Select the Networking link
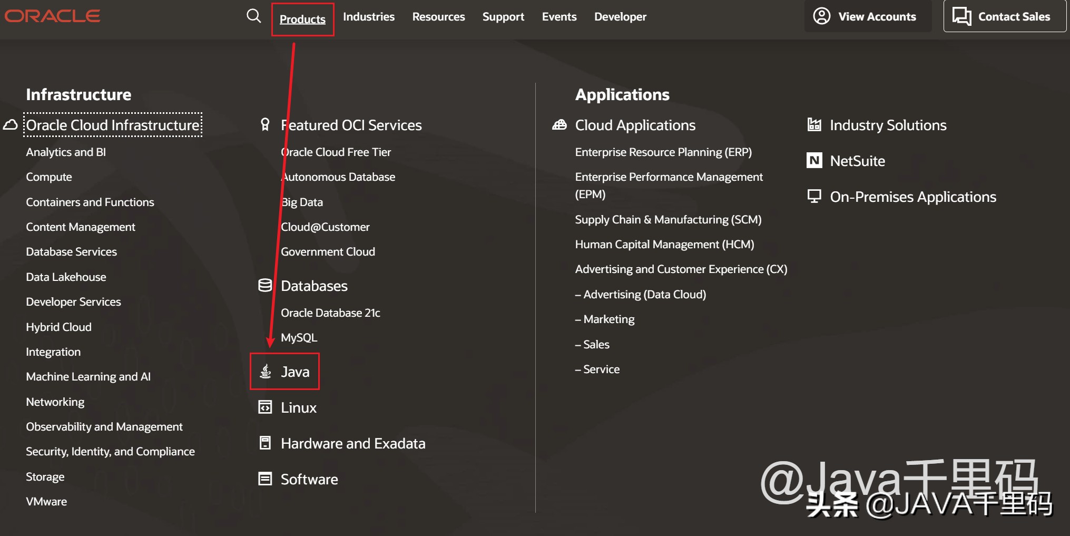 click(x=55, y=402)
